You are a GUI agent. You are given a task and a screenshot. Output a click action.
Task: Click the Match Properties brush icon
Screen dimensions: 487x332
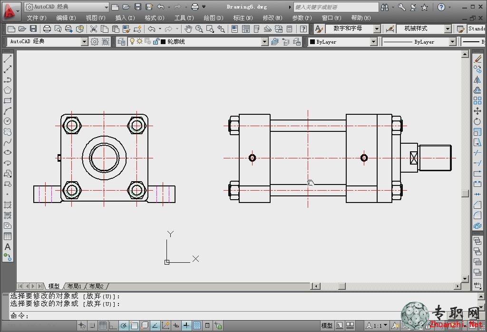pos(127,29)
